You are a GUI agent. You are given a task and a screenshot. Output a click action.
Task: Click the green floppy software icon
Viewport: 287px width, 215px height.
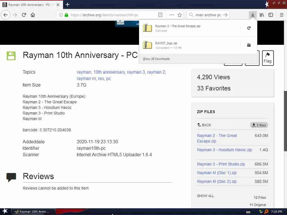click(11, 56)
